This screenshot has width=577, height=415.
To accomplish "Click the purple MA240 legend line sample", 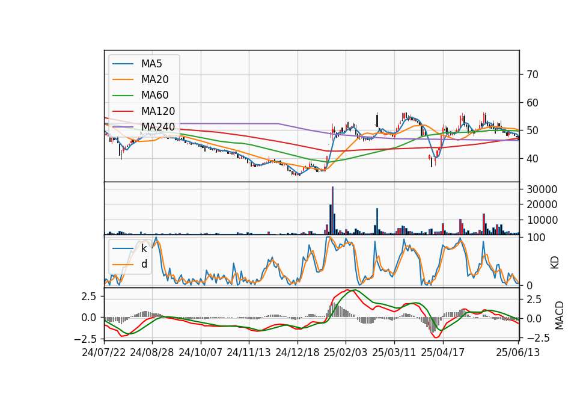I will click(123, 127).
